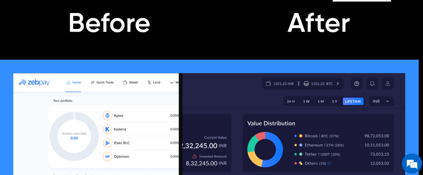This screenshot has width=423, height=175.
Task: Open the Wallet menu item
Action: tap(131, 82)
